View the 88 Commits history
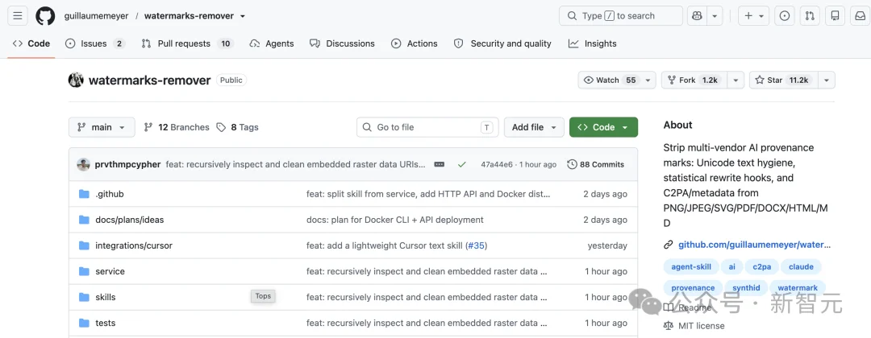The width and height of the screenshot is (871, 338). (595, 164)
